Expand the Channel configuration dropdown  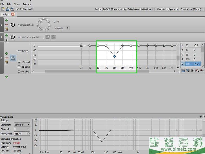(191, 9)
